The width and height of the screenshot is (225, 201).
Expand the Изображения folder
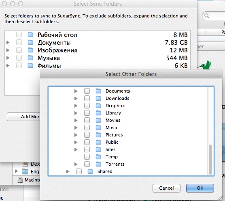8,50
